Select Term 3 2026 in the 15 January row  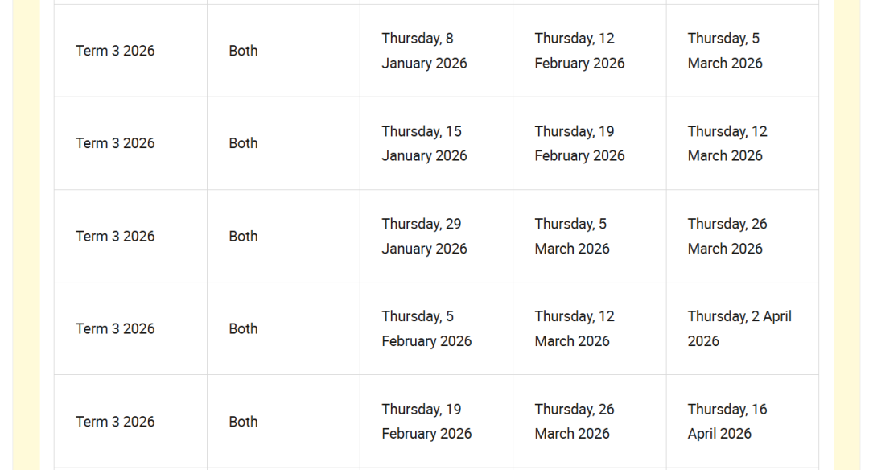click(x=115, y=143)
